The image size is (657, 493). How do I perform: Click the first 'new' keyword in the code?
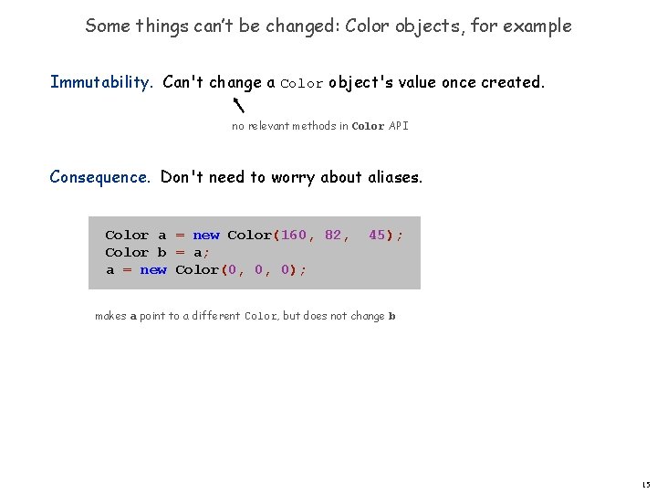point(206,236)
